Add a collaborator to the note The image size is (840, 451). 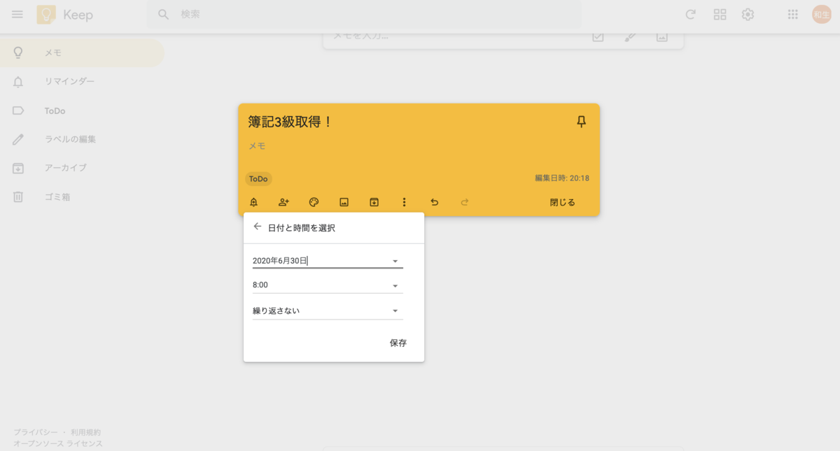point(283,202)
